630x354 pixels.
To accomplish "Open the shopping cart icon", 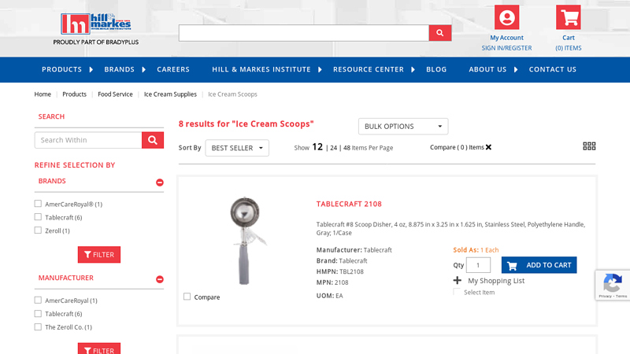I will click(568, 17).
